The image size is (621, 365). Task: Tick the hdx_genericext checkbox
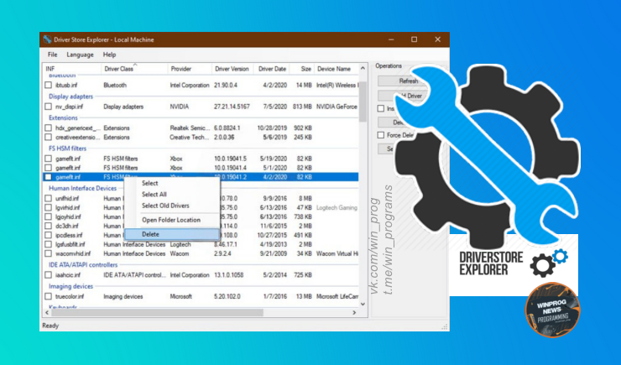point(49,128)
